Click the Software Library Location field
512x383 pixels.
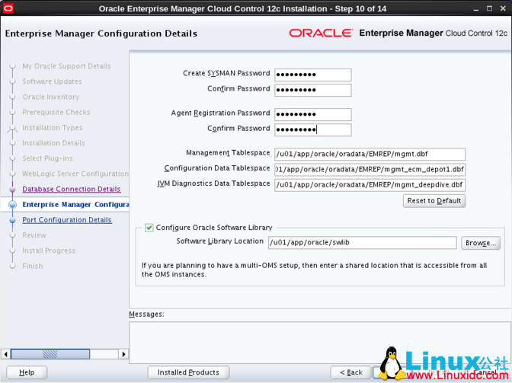click(x=363, y=243)
